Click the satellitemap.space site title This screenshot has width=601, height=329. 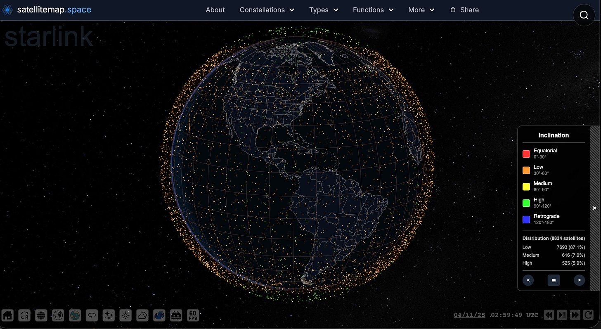pyautogui.click(x=54, y=9)
